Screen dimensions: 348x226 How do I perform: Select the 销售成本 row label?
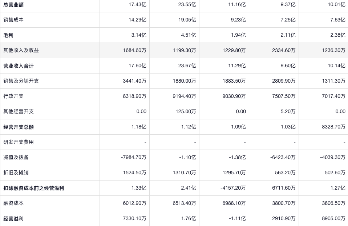click(14, 20)
